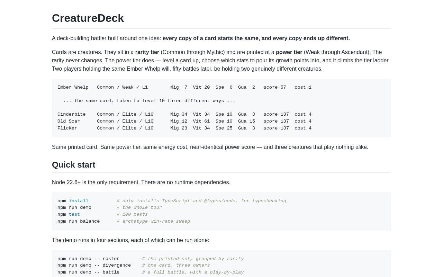Click the sentence "The demo runs in four sections"
Viewport: 443px width, 277px height.
coord(130,240)
